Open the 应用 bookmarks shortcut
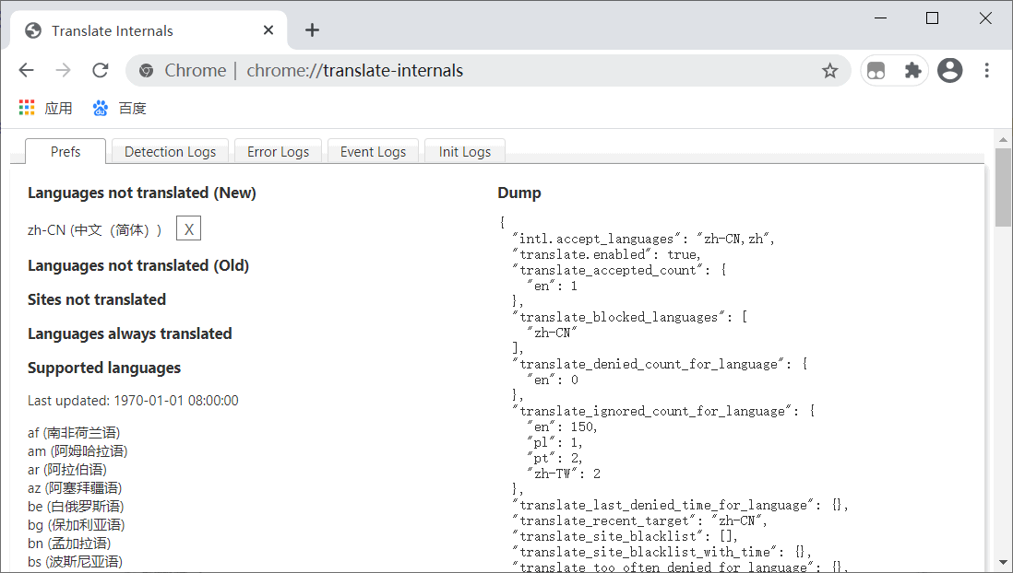 43,108
